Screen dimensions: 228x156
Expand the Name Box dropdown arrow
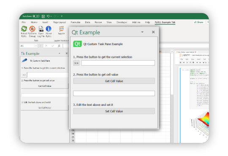pos(36,46)
